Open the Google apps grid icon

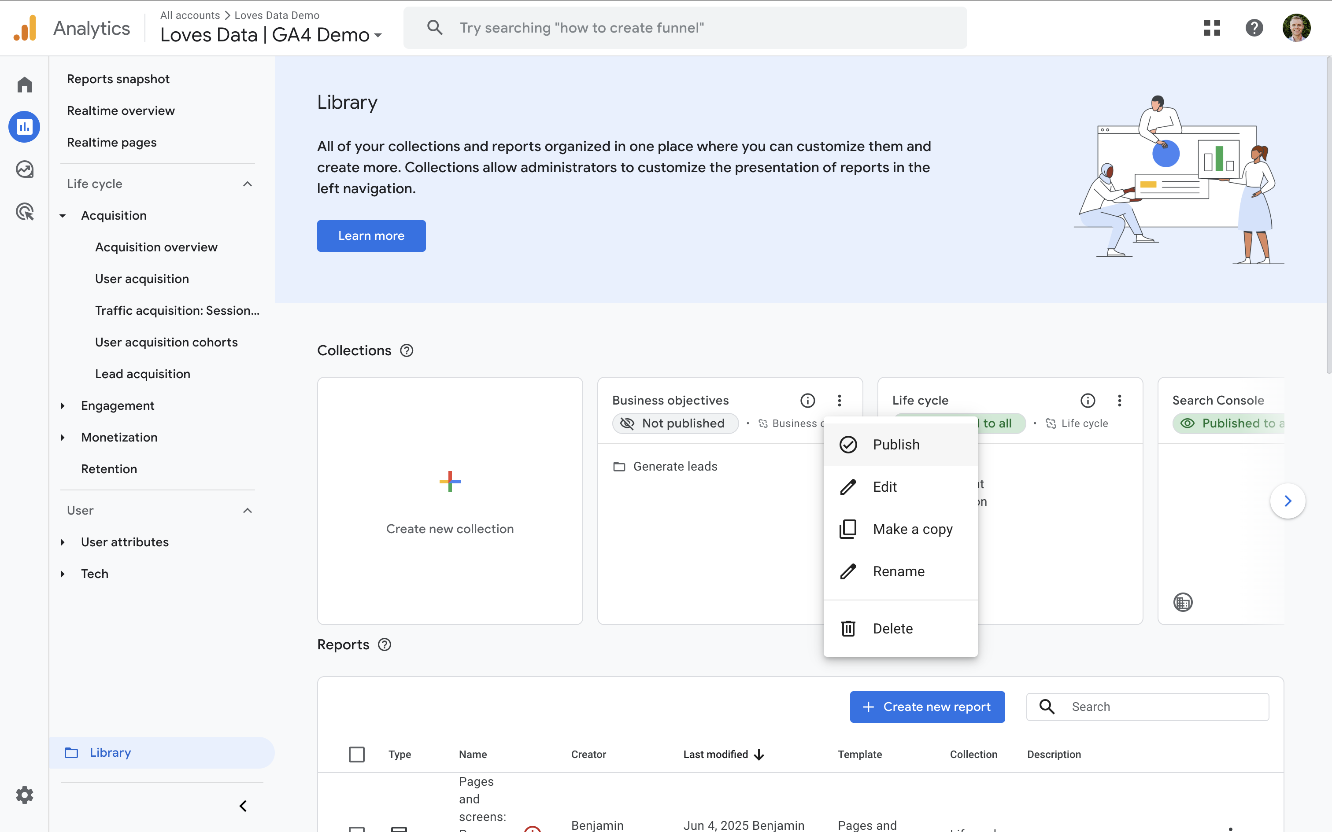pyautogui.click(x=1212, y=27)
